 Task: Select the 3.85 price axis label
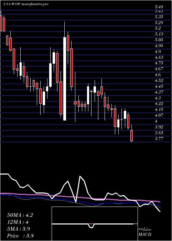point(159,133)
